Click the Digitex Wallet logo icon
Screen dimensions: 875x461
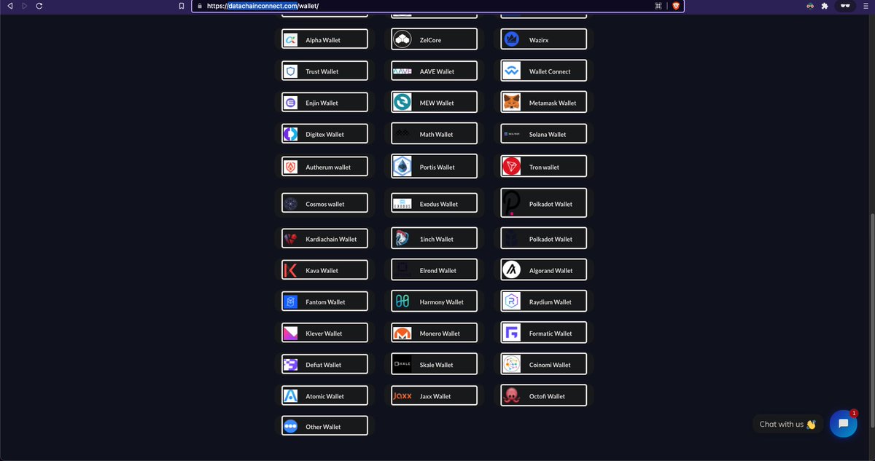[x=290, y=134]
